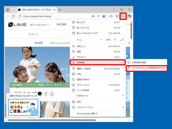Screen dimensions: 172x129
Task: Click the フィードバック side tab
Action: coord(127,90)
